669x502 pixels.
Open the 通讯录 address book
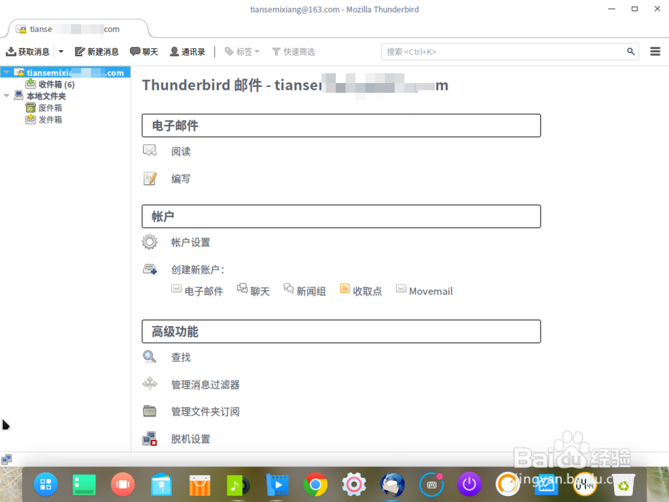click(188, 52)
